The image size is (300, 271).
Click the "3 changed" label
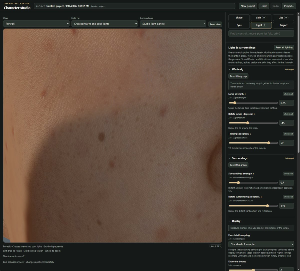tap(289, 69)
